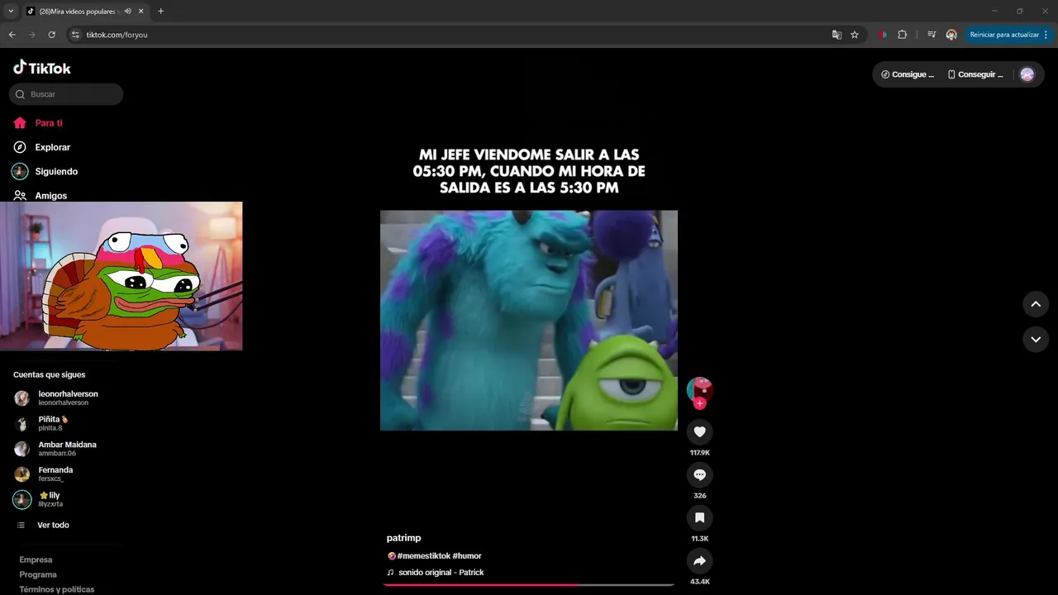
Task: Open the video creator's avatar
Action: [x=700, y=389]
